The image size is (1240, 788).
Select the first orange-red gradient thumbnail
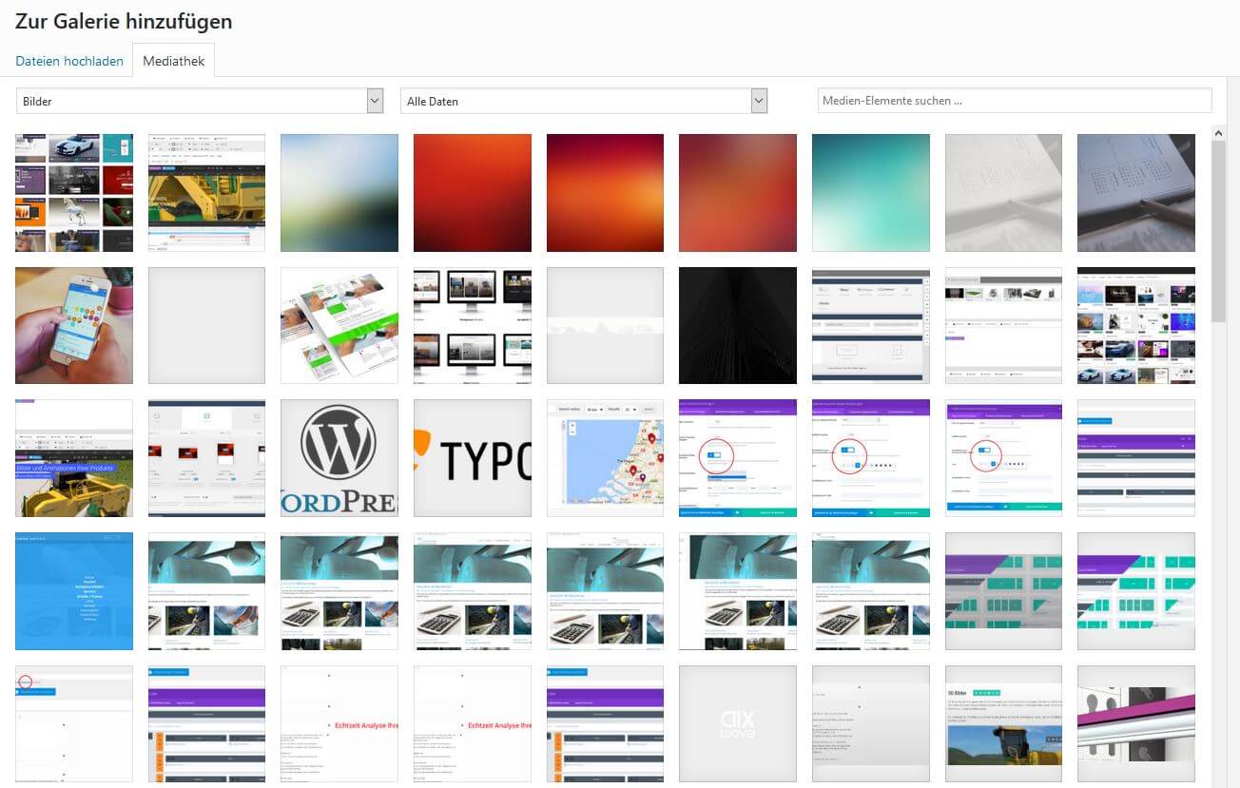pyautogui.click(x=473, y=193)
